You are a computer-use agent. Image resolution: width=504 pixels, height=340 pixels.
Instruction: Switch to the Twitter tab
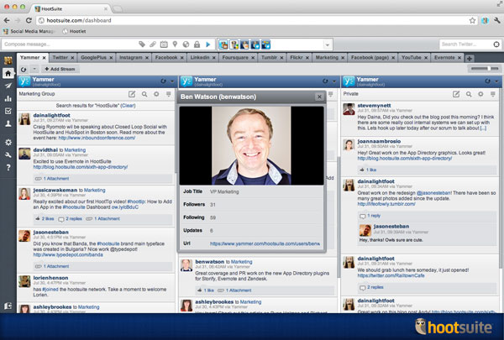tap(60, 58)
